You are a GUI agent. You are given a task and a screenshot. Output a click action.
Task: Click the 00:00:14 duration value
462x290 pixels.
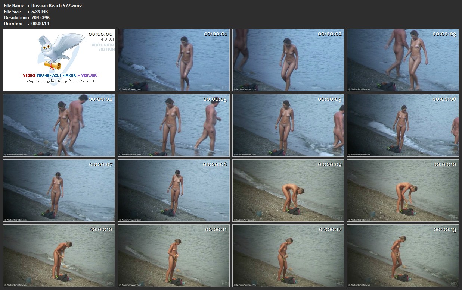40,23
